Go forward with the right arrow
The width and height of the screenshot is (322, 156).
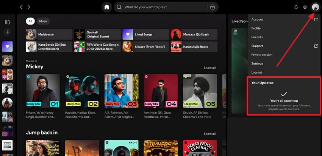click(28, 7)
